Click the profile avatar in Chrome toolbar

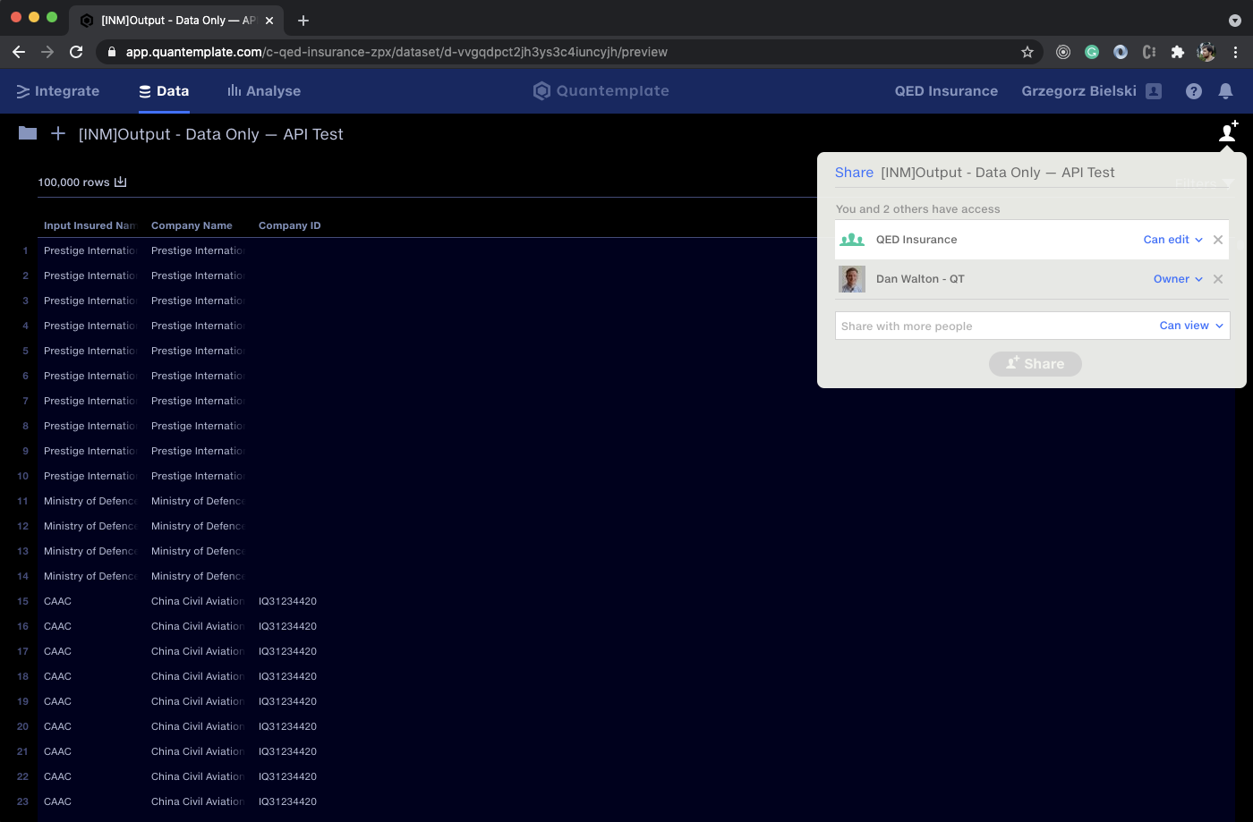1206,52
